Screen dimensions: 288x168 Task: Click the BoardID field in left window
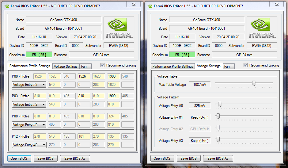point(76,46)
